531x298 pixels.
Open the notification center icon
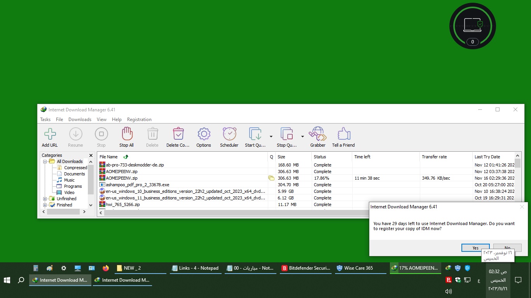pos(518,280)
